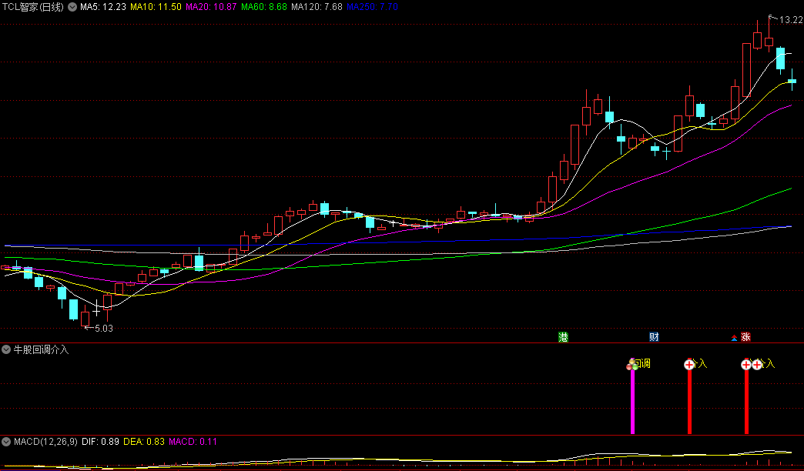804x471 pixels.
Task: Click the MA120: 7.68 label
Action: tap(317, 7)
